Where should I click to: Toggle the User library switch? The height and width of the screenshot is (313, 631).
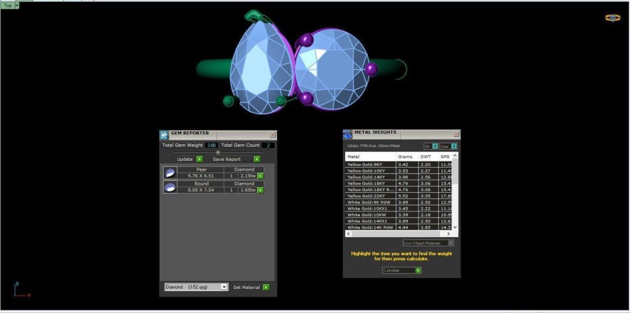click(x=448, y=146)
